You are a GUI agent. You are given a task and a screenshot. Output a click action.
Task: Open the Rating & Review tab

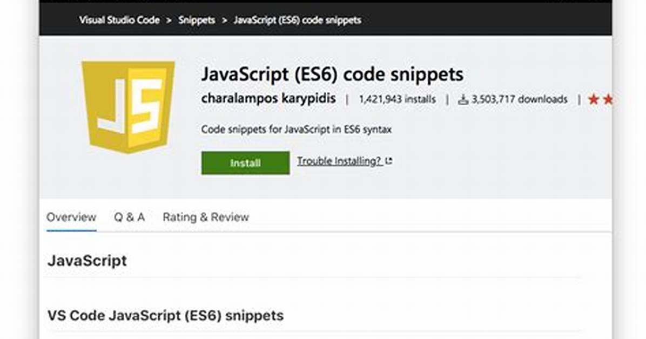(206, 217)
